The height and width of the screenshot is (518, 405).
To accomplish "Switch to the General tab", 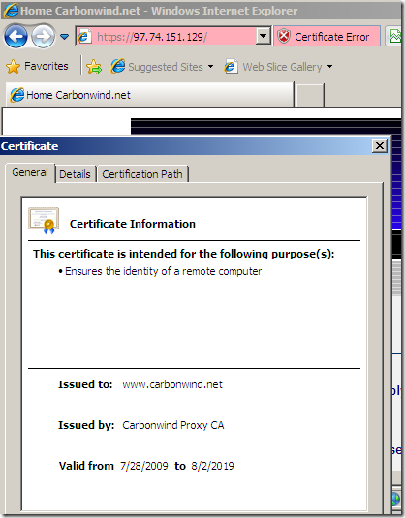I will pos(30,172).
